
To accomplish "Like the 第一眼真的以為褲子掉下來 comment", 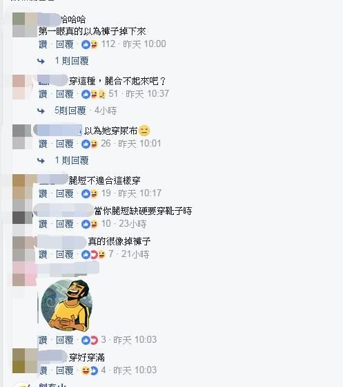I will (43, 45).
